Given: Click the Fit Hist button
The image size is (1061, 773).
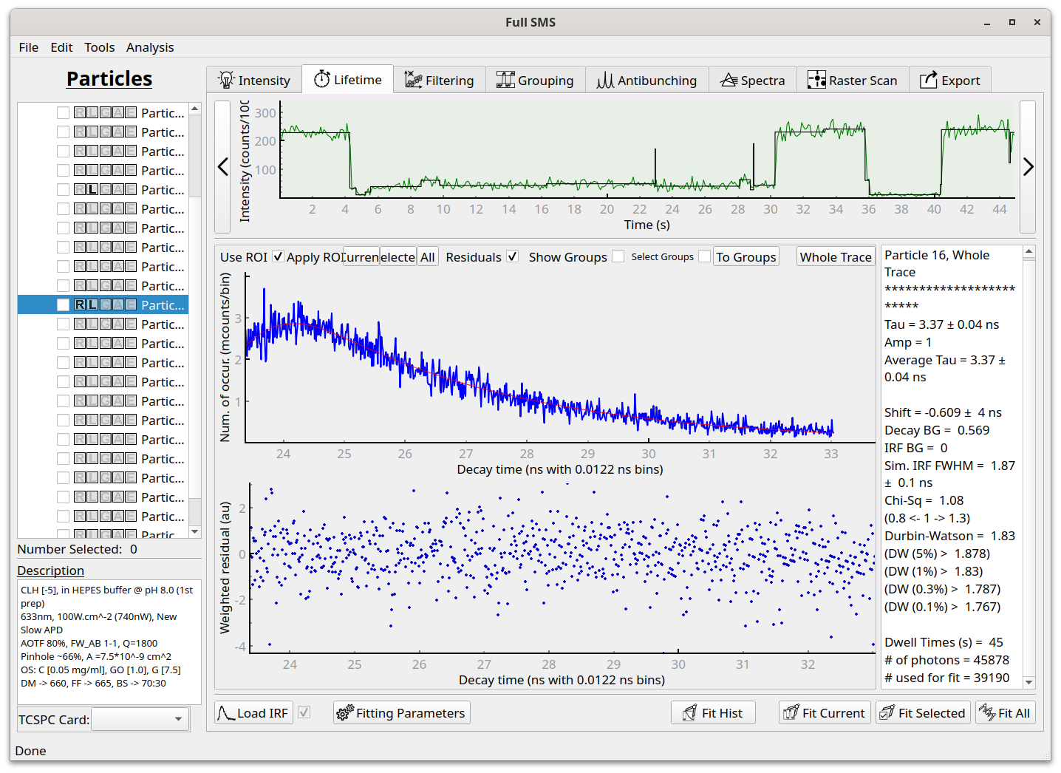Looking at the screenshot, I should click(713, 712).
